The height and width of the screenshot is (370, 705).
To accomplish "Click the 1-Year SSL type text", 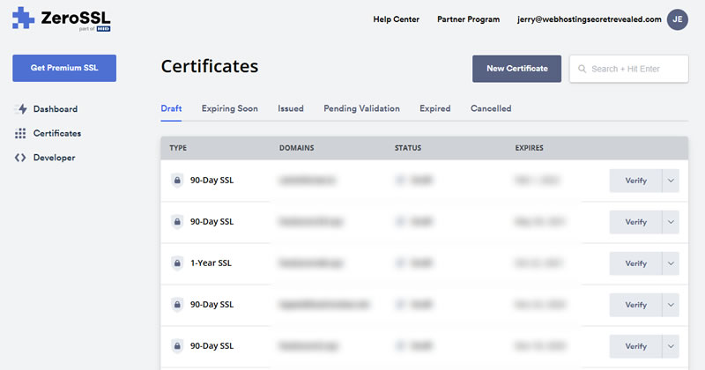I will point(211,263).
